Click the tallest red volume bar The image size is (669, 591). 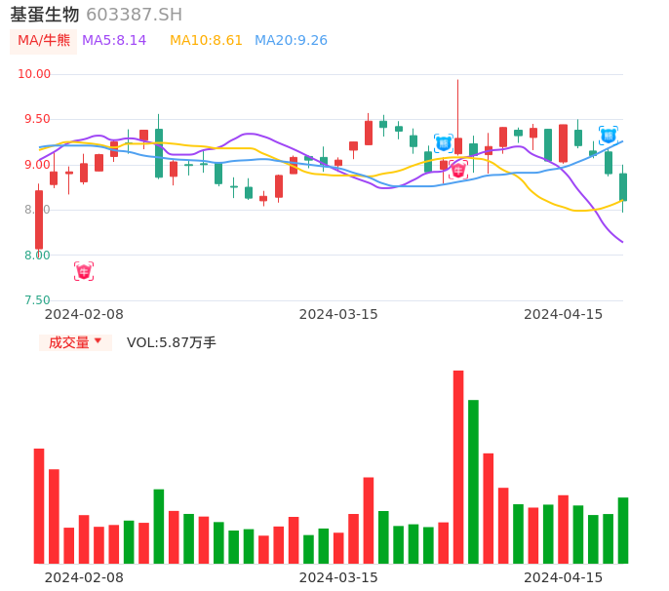(458, 466)
